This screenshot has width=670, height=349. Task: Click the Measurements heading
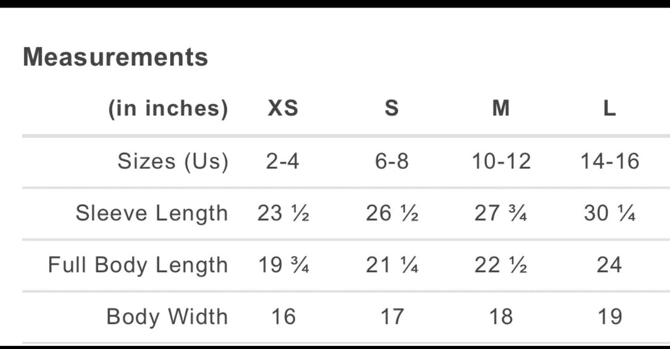coord(116,58)
